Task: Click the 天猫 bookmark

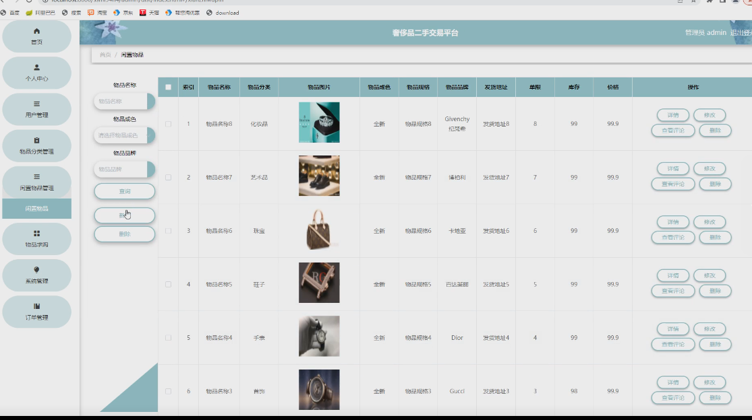Action: point(149,13)
